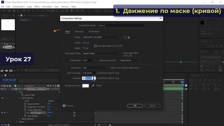Viewport: 224px width, 126px height.
Task: Toggle Perpendicular To Path On value
Action: coord(48,107)
